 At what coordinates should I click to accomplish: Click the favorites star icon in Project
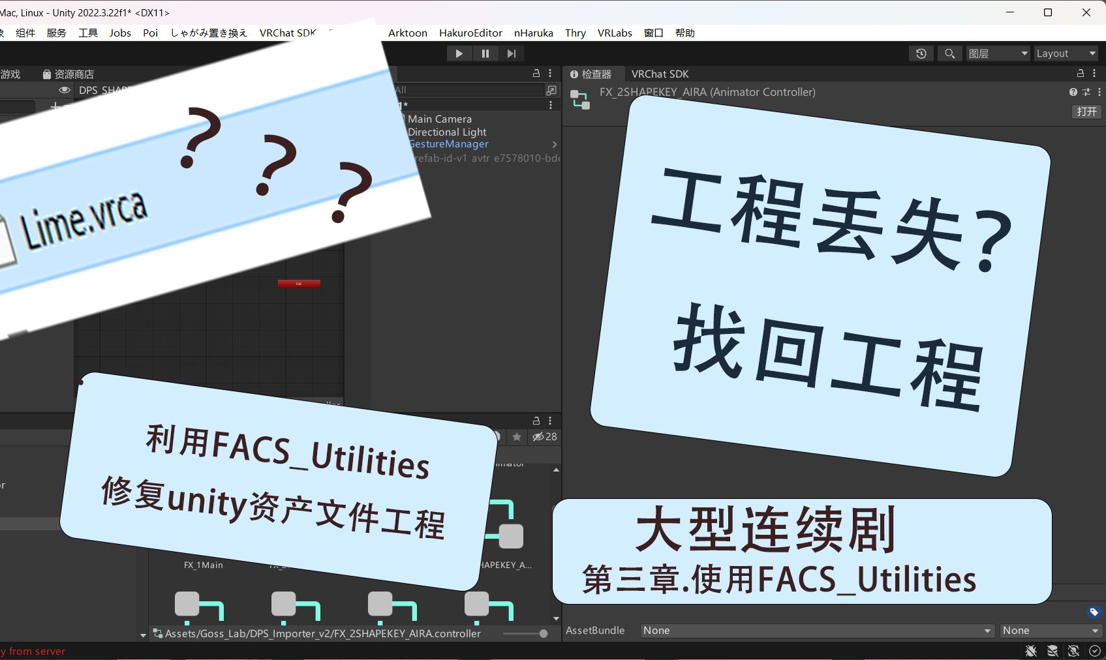pos(517,437)
